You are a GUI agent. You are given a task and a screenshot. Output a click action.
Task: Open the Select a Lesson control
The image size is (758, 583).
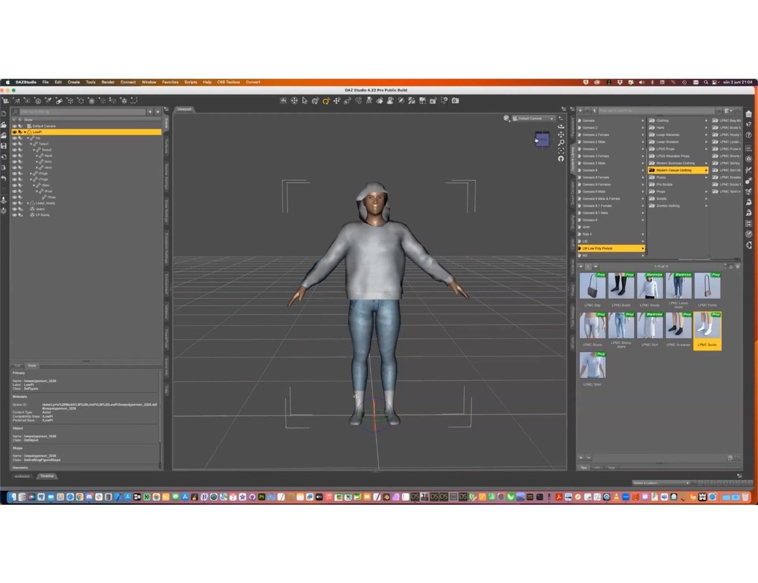(661, 483)
